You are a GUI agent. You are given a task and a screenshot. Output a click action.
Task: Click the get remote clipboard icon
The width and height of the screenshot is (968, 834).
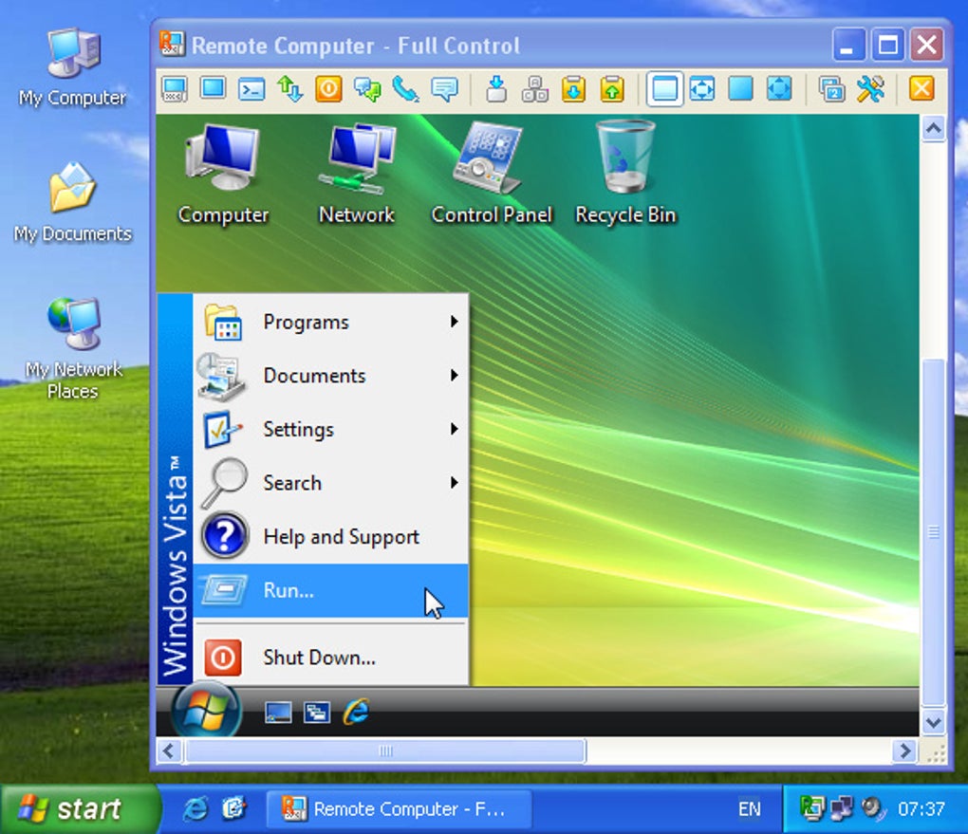pyautogui.click(x=573, y=89)
